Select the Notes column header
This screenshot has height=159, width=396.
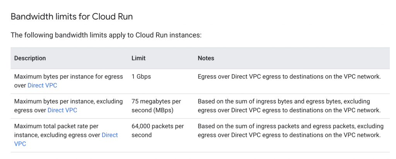(x=206, y=58)
